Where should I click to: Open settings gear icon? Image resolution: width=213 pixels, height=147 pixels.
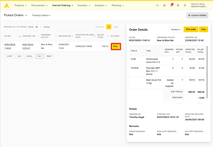[x=178, y=5]
